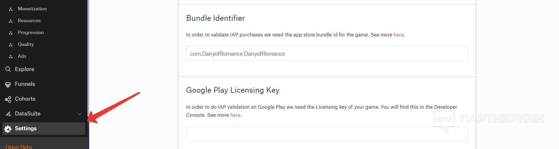559x149 pixels.
Task: Click the Settings gear icon
Action: pos(8,129)
